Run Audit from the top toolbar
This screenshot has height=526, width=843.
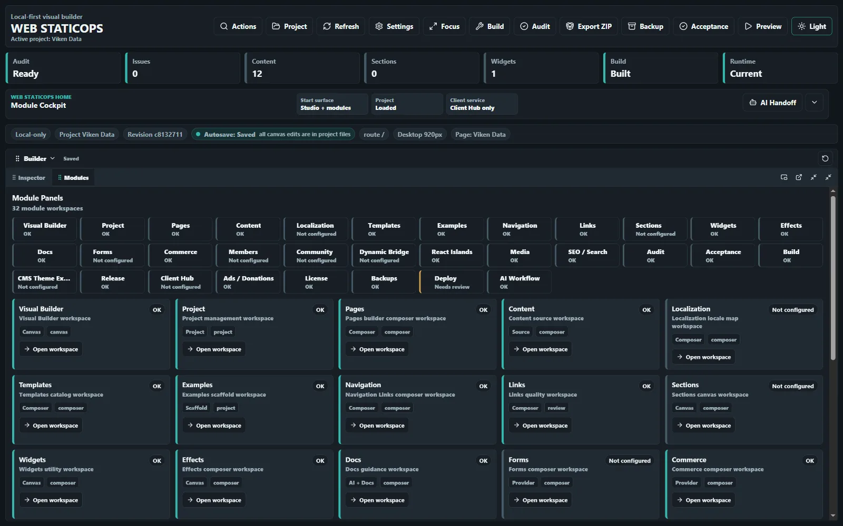tap(535, 26)
